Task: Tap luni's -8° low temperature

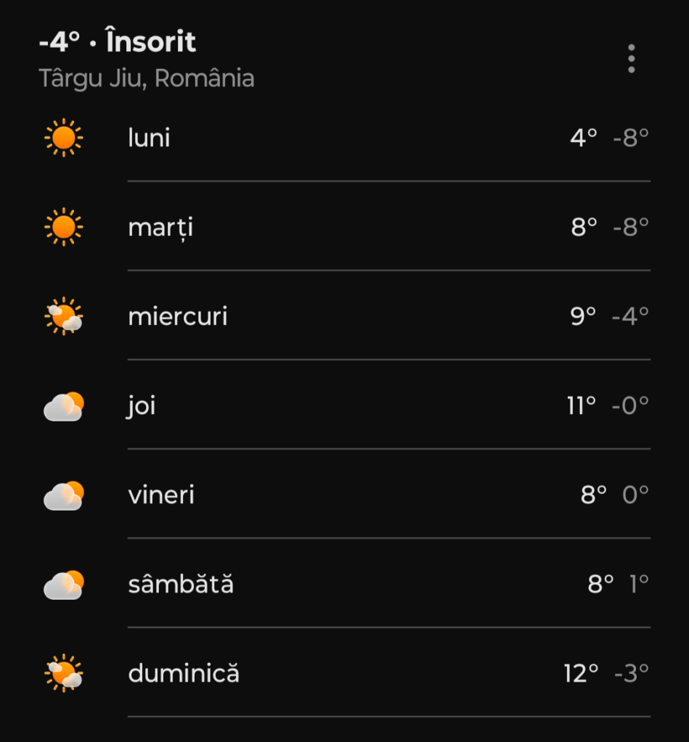Action: 630,138
